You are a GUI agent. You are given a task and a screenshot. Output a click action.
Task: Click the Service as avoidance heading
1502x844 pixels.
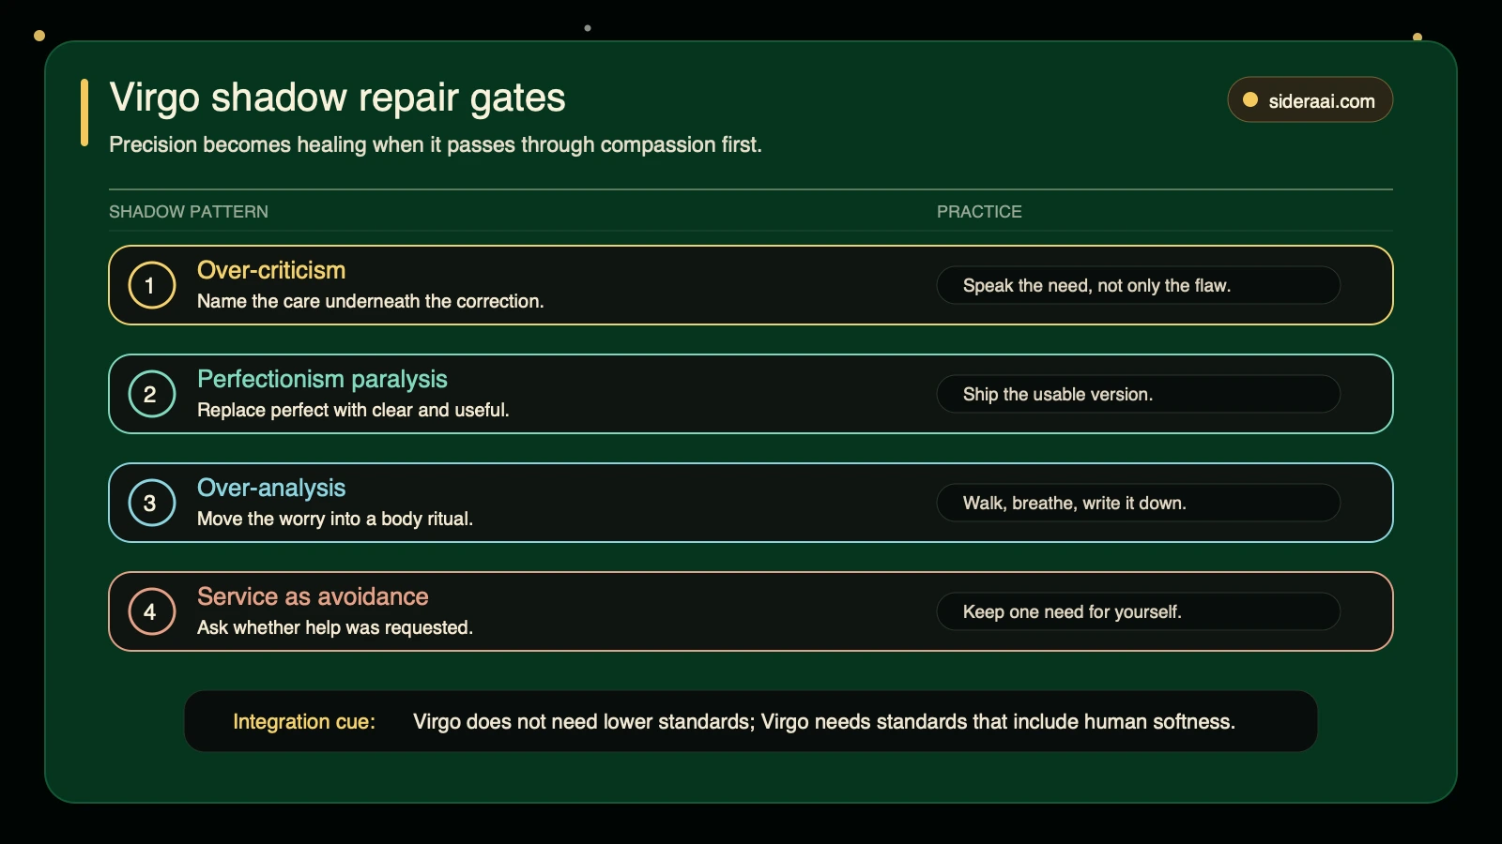click(313, 596)
